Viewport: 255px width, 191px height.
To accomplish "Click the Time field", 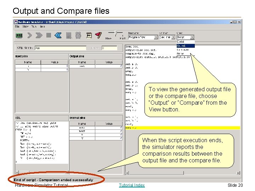I will (109, 48).
